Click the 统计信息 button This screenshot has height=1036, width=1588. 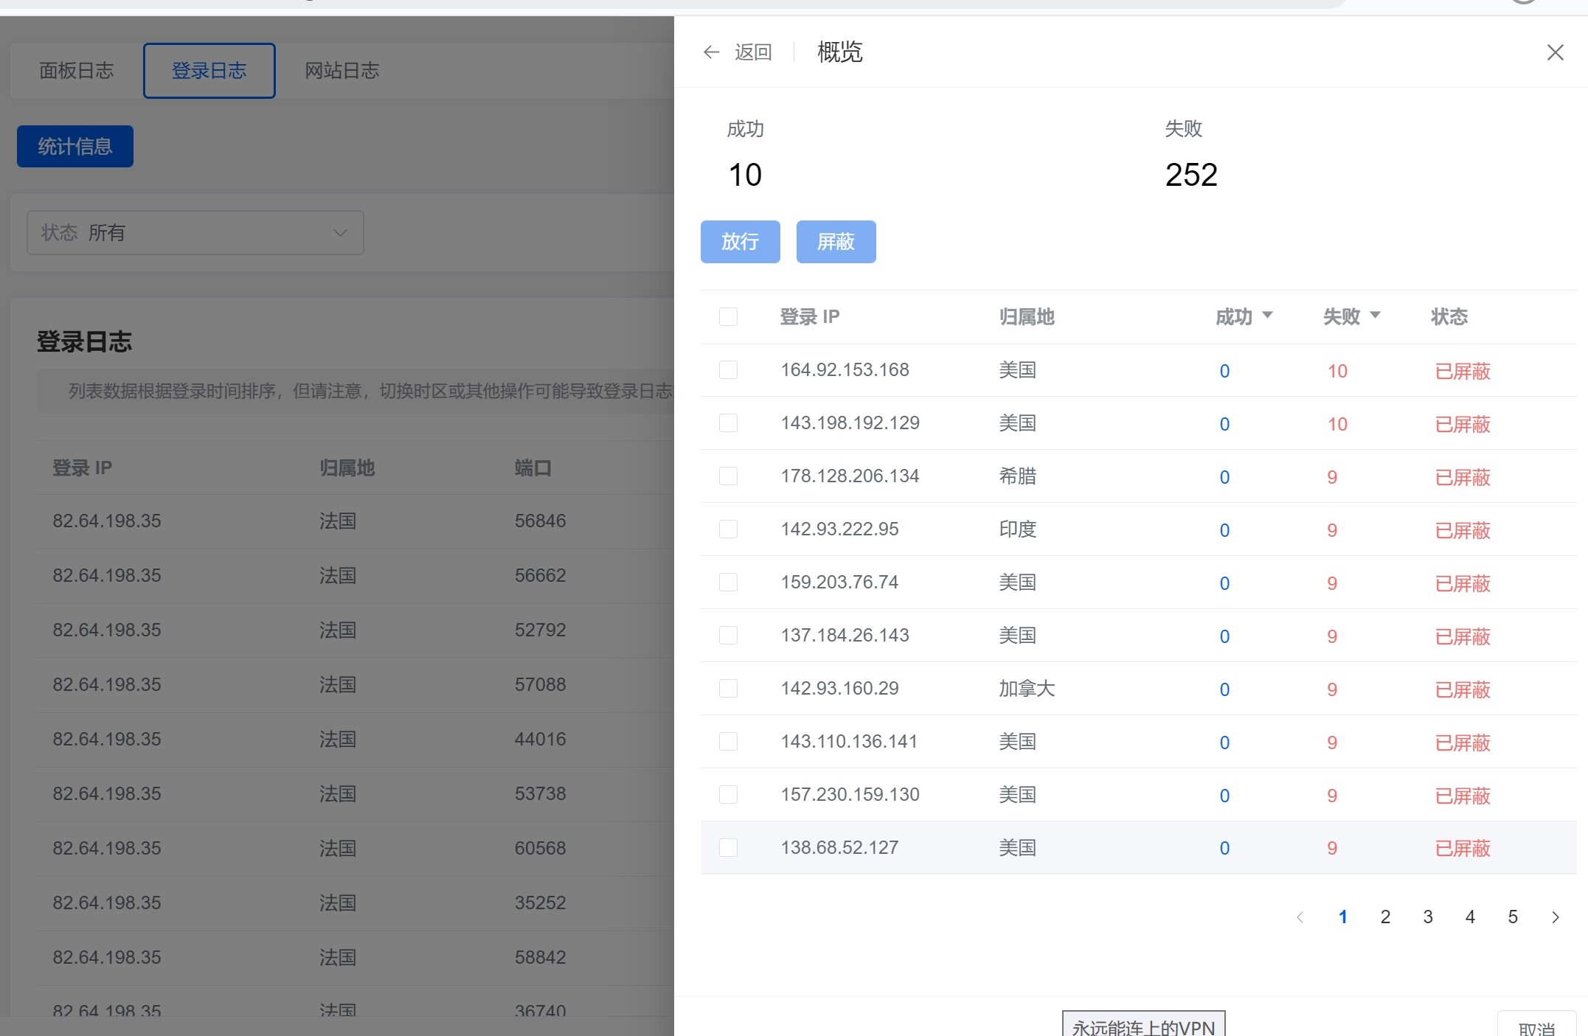[x=75, y=147]
